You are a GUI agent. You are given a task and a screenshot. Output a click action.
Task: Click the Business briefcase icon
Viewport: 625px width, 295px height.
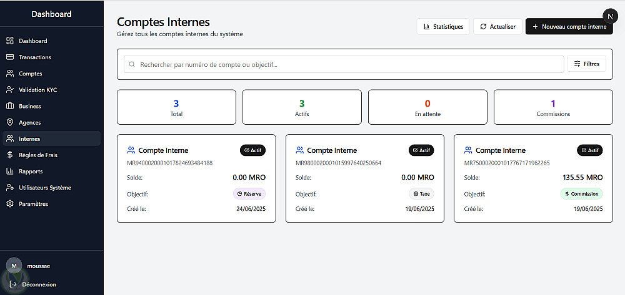point(10,106)
